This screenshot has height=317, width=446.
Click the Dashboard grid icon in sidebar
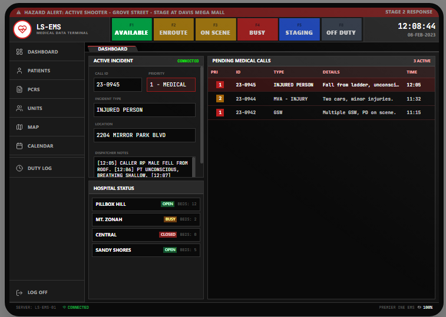point(19,52)
